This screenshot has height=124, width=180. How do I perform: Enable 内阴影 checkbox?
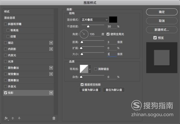5,49
